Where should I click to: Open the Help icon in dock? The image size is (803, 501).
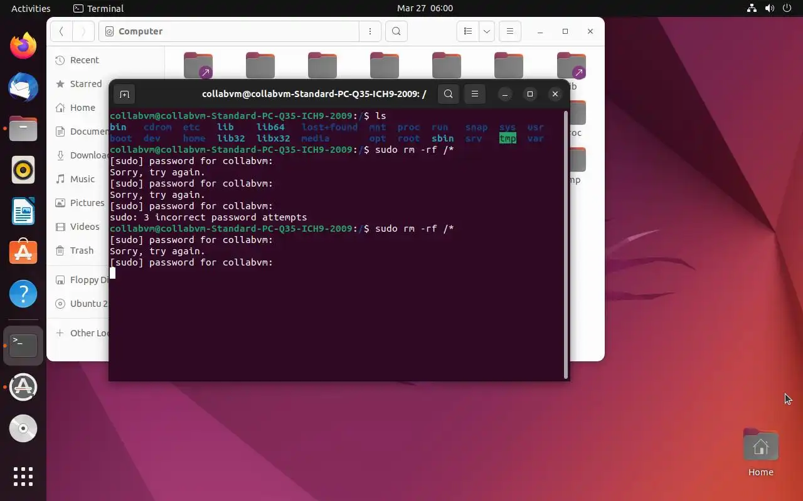23,294
